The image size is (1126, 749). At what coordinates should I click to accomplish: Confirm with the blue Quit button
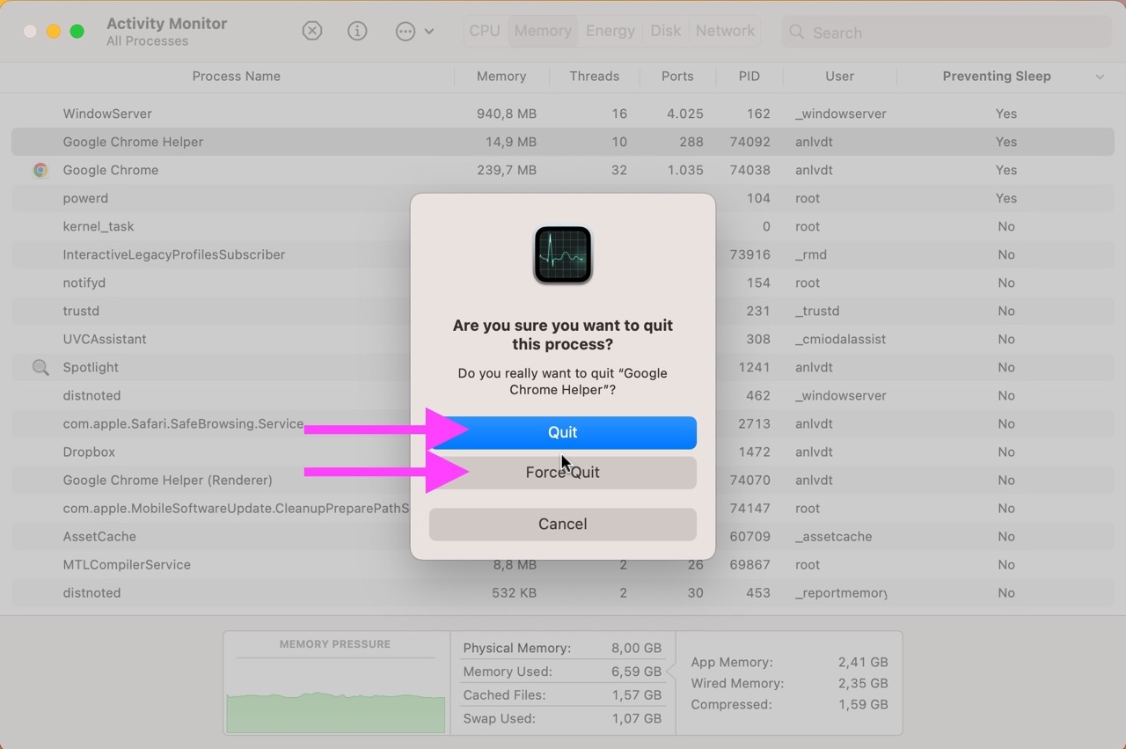pyautogui.click(x=563, y=432)
